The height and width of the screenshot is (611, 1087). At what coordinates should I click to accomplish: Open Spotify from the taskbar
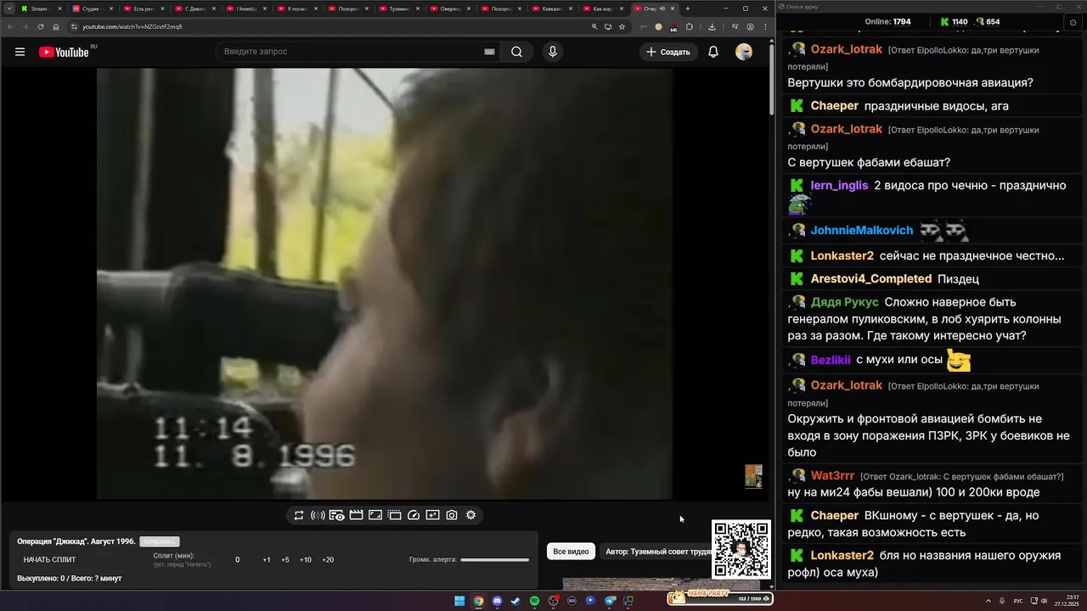pos(534,601)
